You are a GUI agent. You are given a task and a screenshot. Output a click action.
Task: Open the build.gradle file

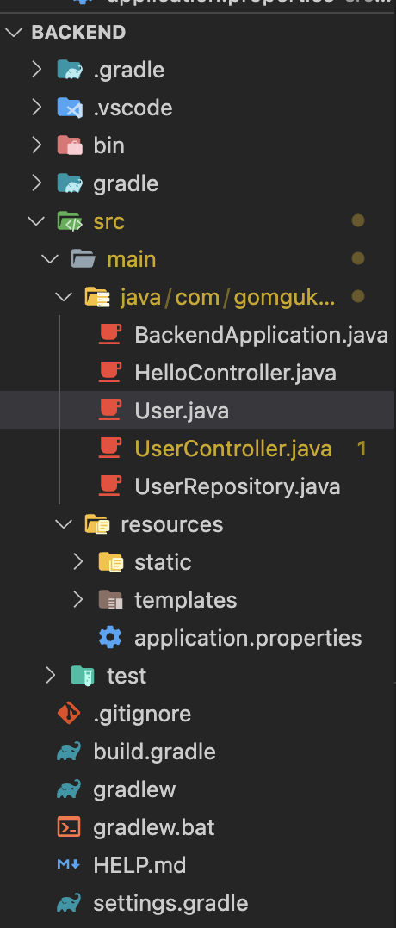154,752
